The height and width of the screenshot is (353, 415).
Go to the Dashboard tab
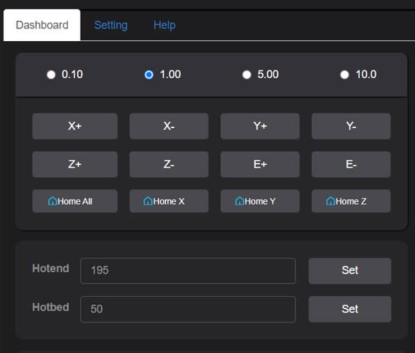[42, 25]
